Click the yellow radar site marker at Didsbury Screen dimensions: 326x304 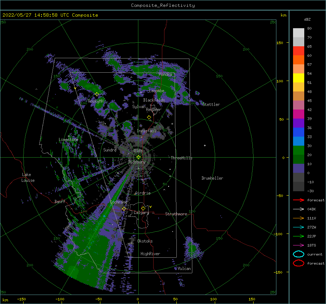(138, 157)
